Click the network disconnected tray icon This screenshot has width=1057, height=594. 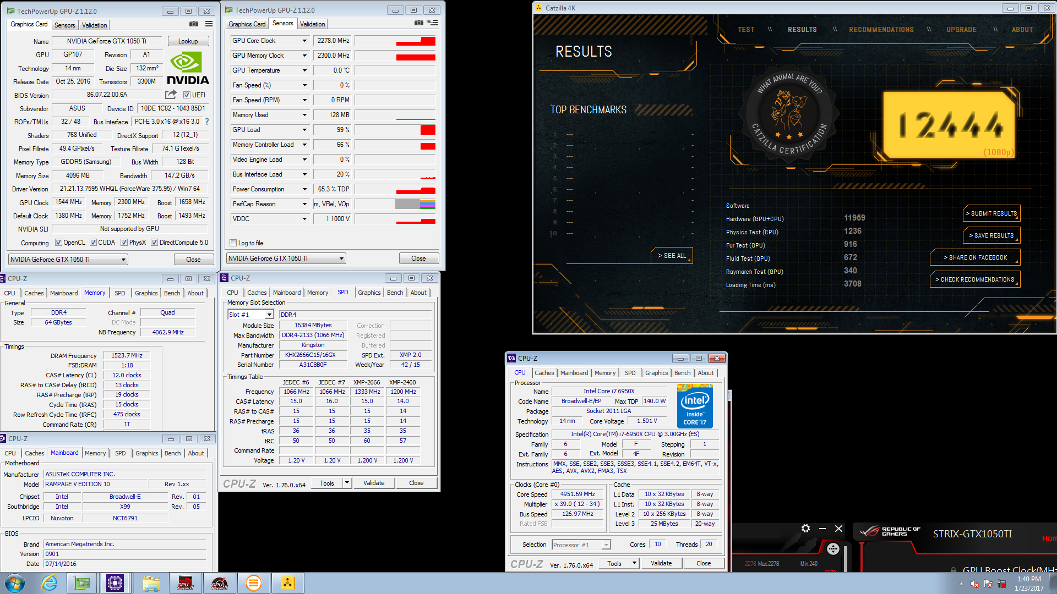(1001, 584)
